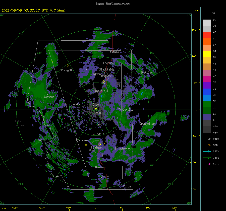Viewport: 226px width, 211px height.
Task: Click the RedDeer city label
Action: pyautogui.click(x=106, y=76)
